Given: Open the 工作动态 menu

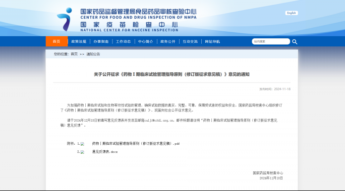Looking at the screenshot, I should (x=123, y=41).
